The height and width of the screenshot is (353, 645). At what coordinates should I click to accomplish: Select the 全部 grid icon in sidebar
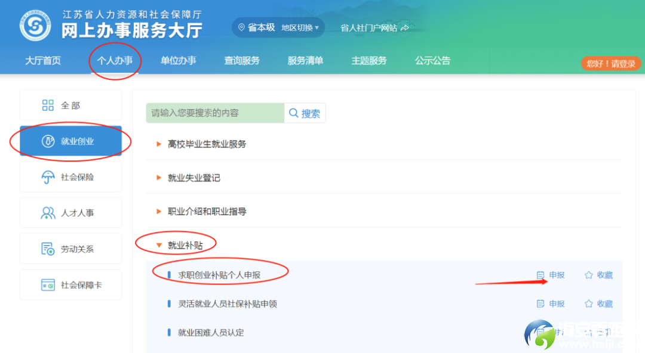(x=48, y=106)
